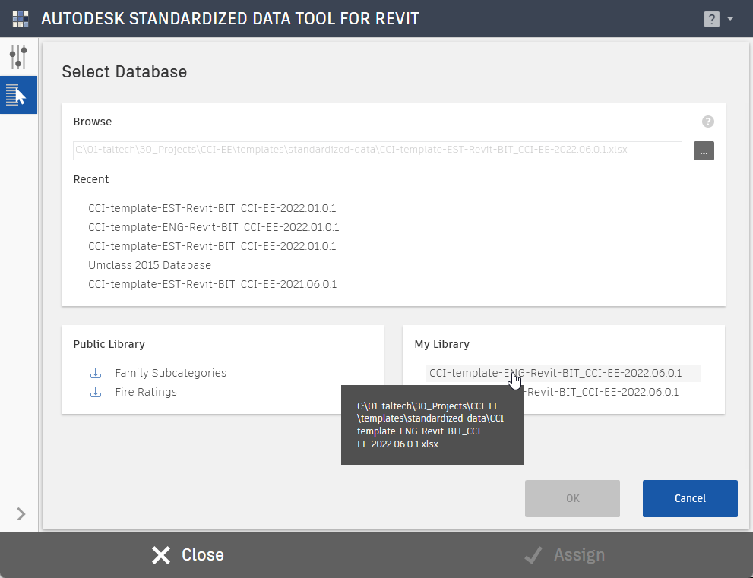Click Close in the bottom bar
The width and height of the screenshot is (753, 578).
[188, 555]
